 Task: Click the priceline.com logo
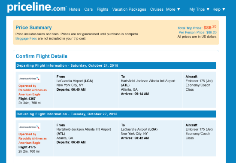[37, 7]
